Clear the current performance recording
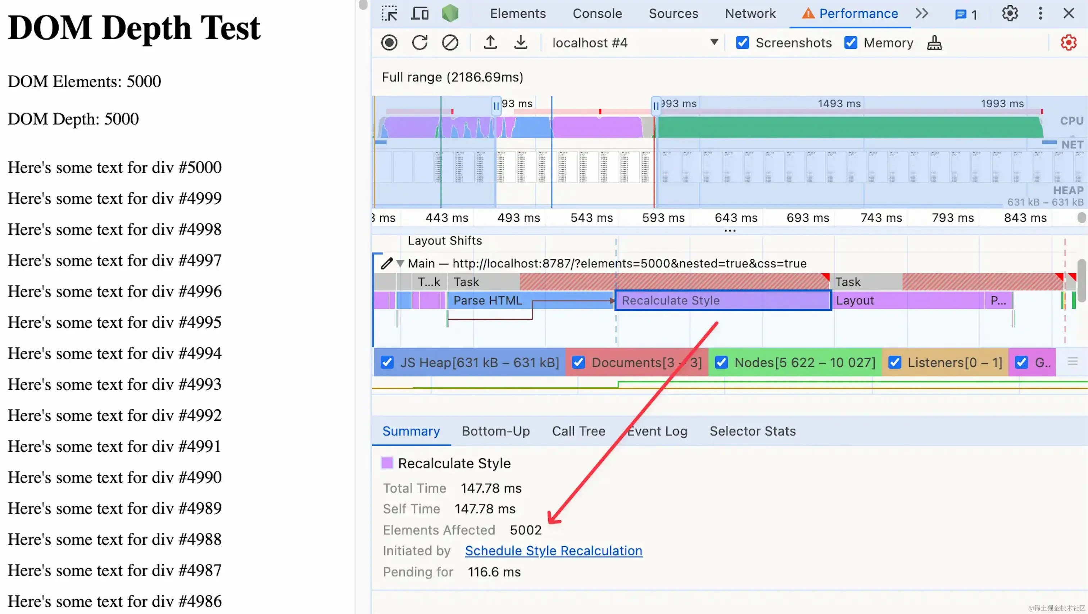The height and width of the screenshot is (614, 1088). pos(450,43)
